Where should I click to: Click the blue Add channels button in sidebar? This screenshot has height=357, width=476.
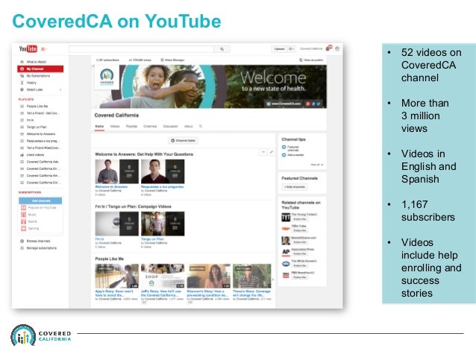40,200
